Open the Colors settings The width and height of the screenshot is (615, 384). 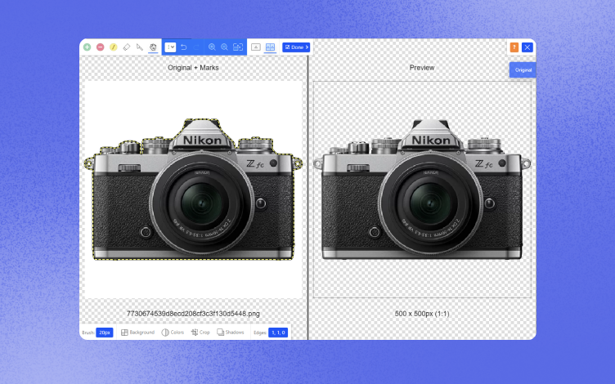pyautogui.click(x=173, y=333)
